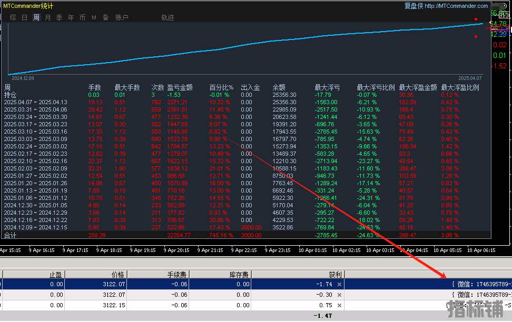The width and height of the screenshot is (512, 322).
Task: Show the 轨迹 (trajectory) view
Action: [168, 17]
